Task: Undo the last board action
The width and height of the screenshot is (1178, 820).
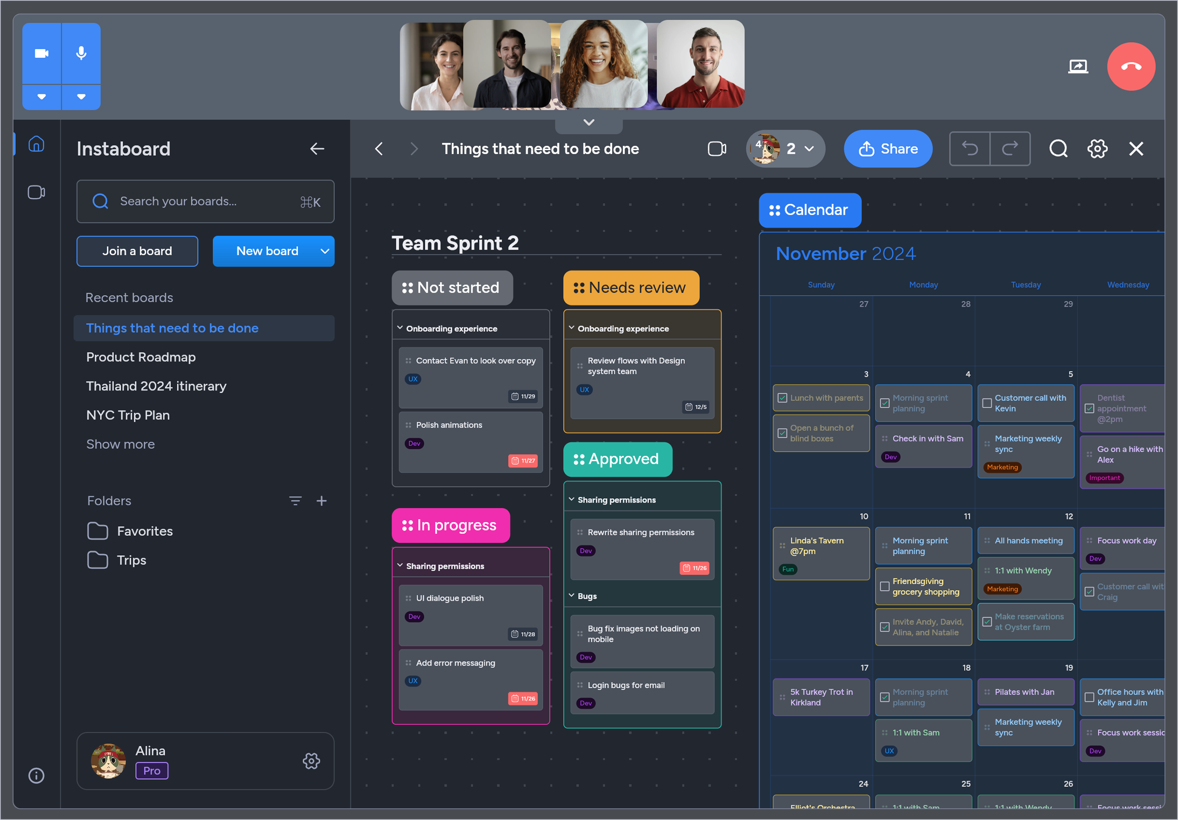Action: (x=970, y=148)
